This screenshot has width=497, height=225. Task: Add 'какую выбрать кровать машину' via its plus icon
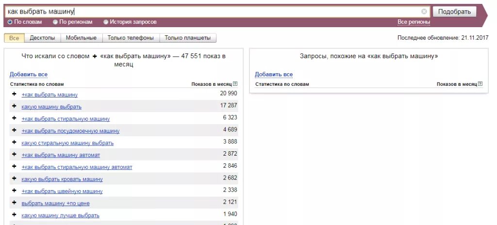click(x=14, y=178)
